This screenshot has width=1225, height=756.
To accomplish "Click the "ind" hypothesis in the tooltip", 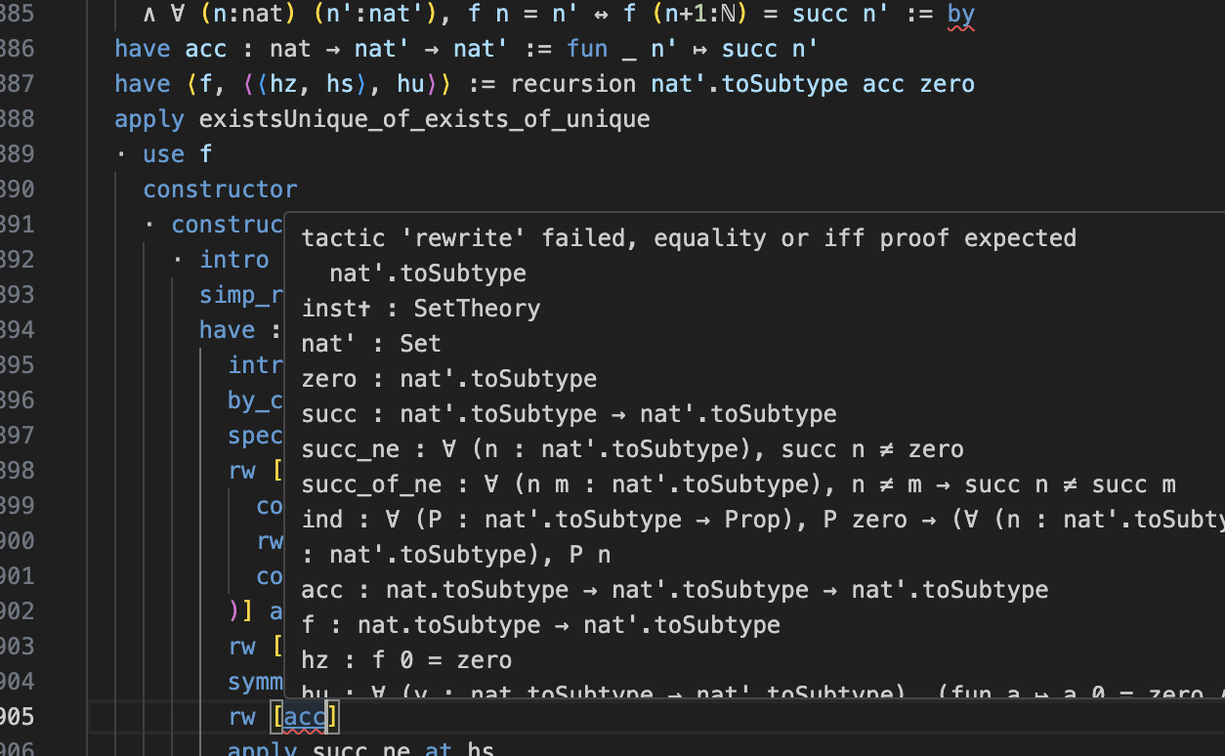I will [322, 520].
